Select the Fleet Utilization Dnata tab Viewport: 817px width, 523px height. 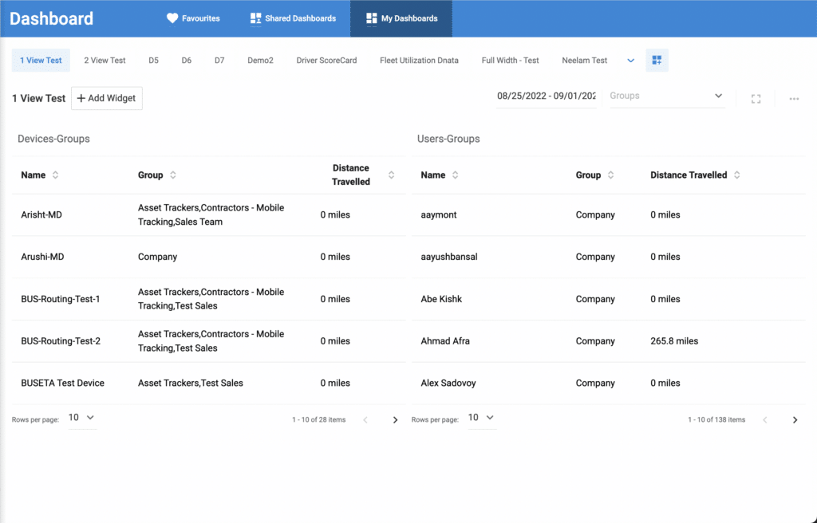[x=419, y=61]
